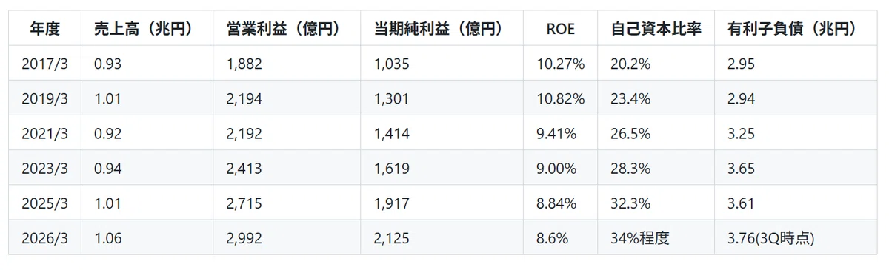Select the 2017/3 row label

[44, 64]
